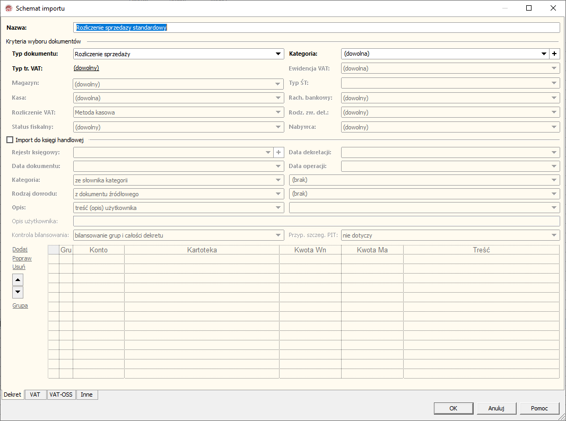Switch to the Inne tab
Image resolution: width=566 pixels, height=421 pixels.
coord(86,394)
